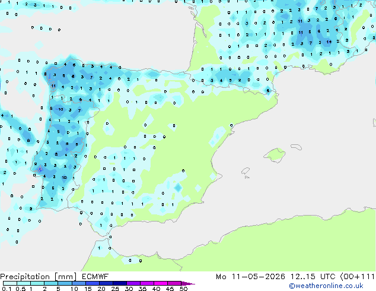The width and height of the screenshot is (376, 291).
Task: Click the 'Precipitation [mm]' title text
Action: pos(39,277)
